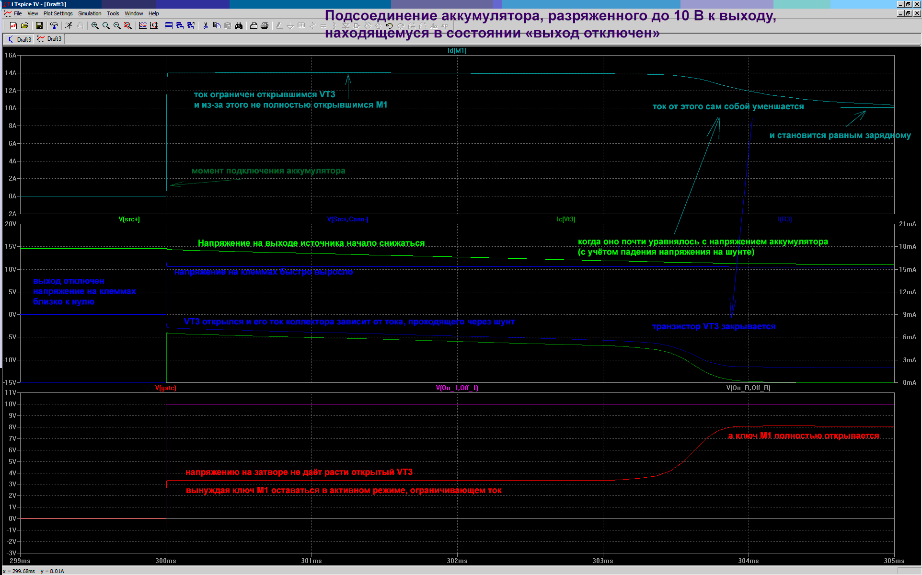Click the New Schematic toolbar icon
This screenshot has width=922, height=575.
13,25
